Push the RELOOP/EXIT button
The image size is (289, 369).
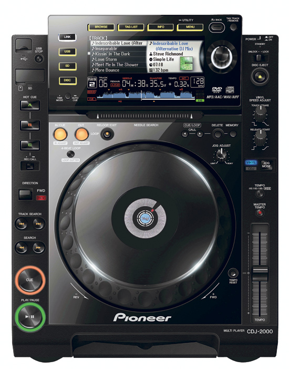click(107, 135)
